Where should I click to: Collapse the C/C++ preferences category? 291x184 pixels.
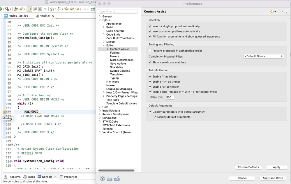pos(100,20)
